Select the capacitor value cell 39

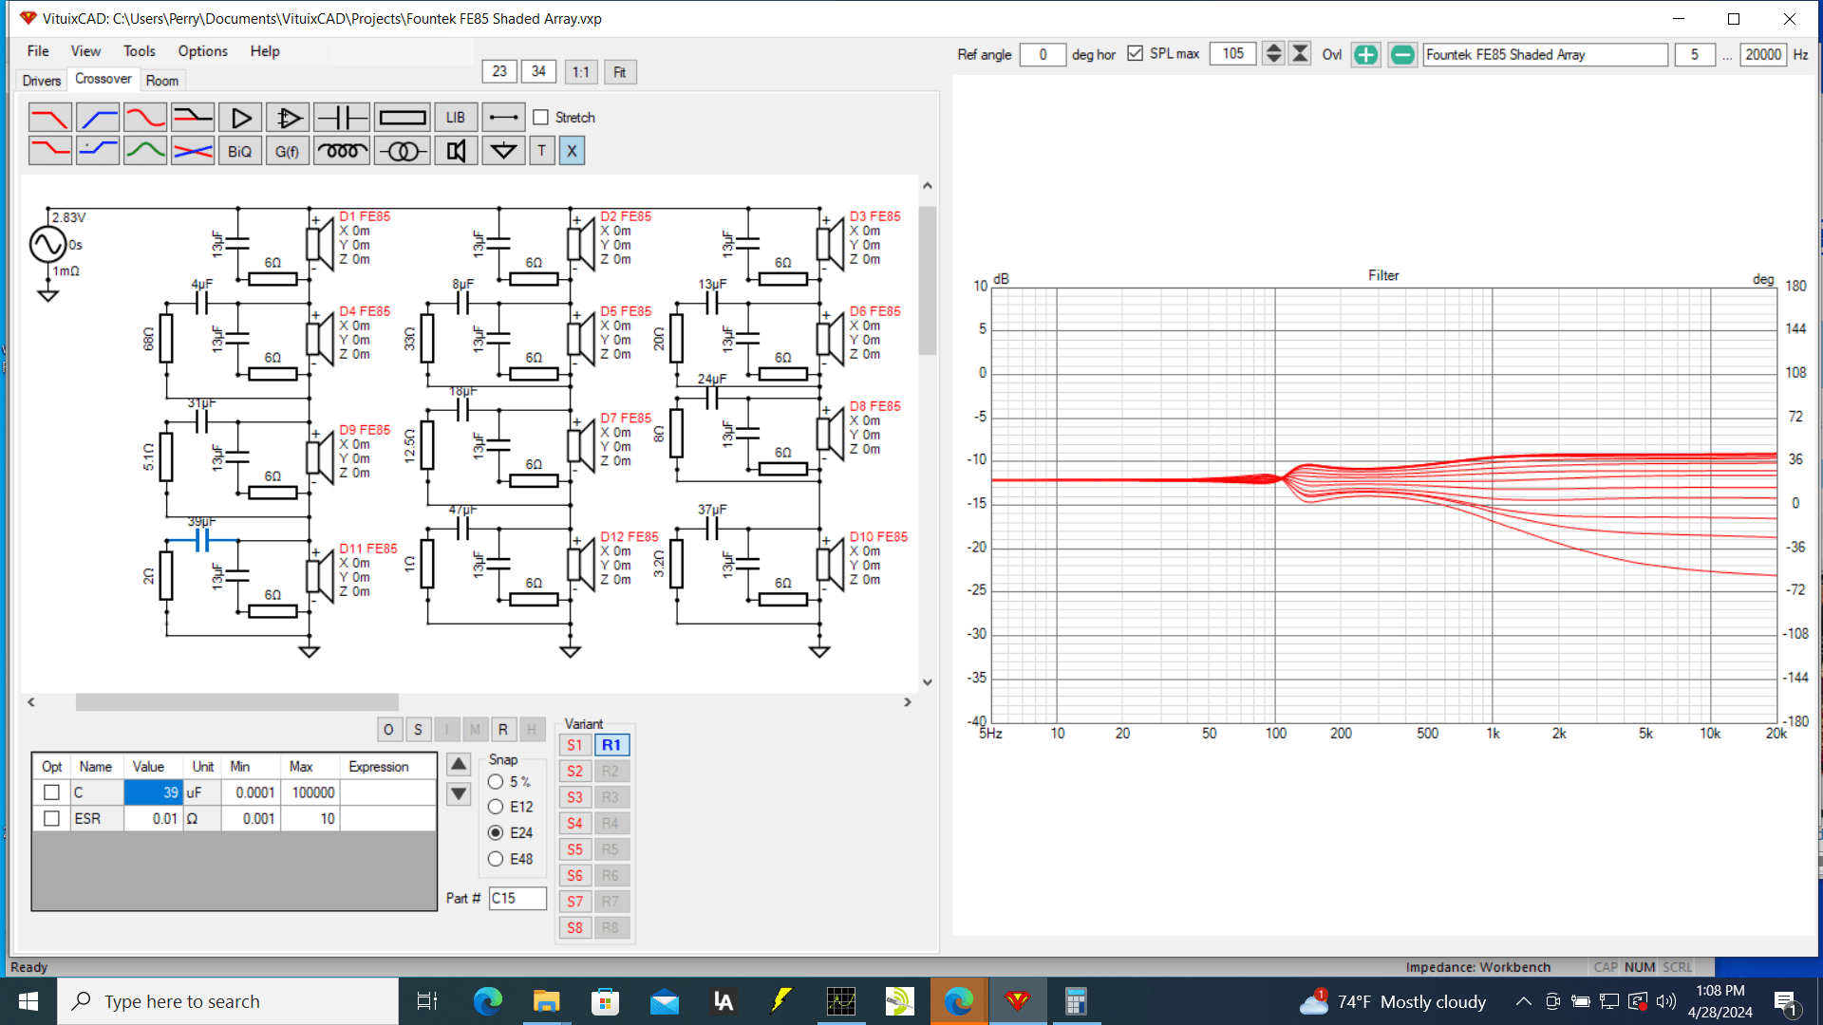click(x=153, y=792)
